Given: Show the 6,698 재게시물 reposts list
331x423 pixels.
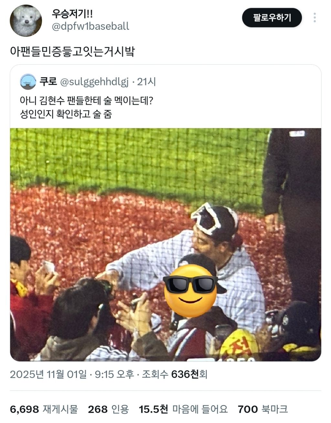Looking at the screenshot, I should tap(44, 409).
